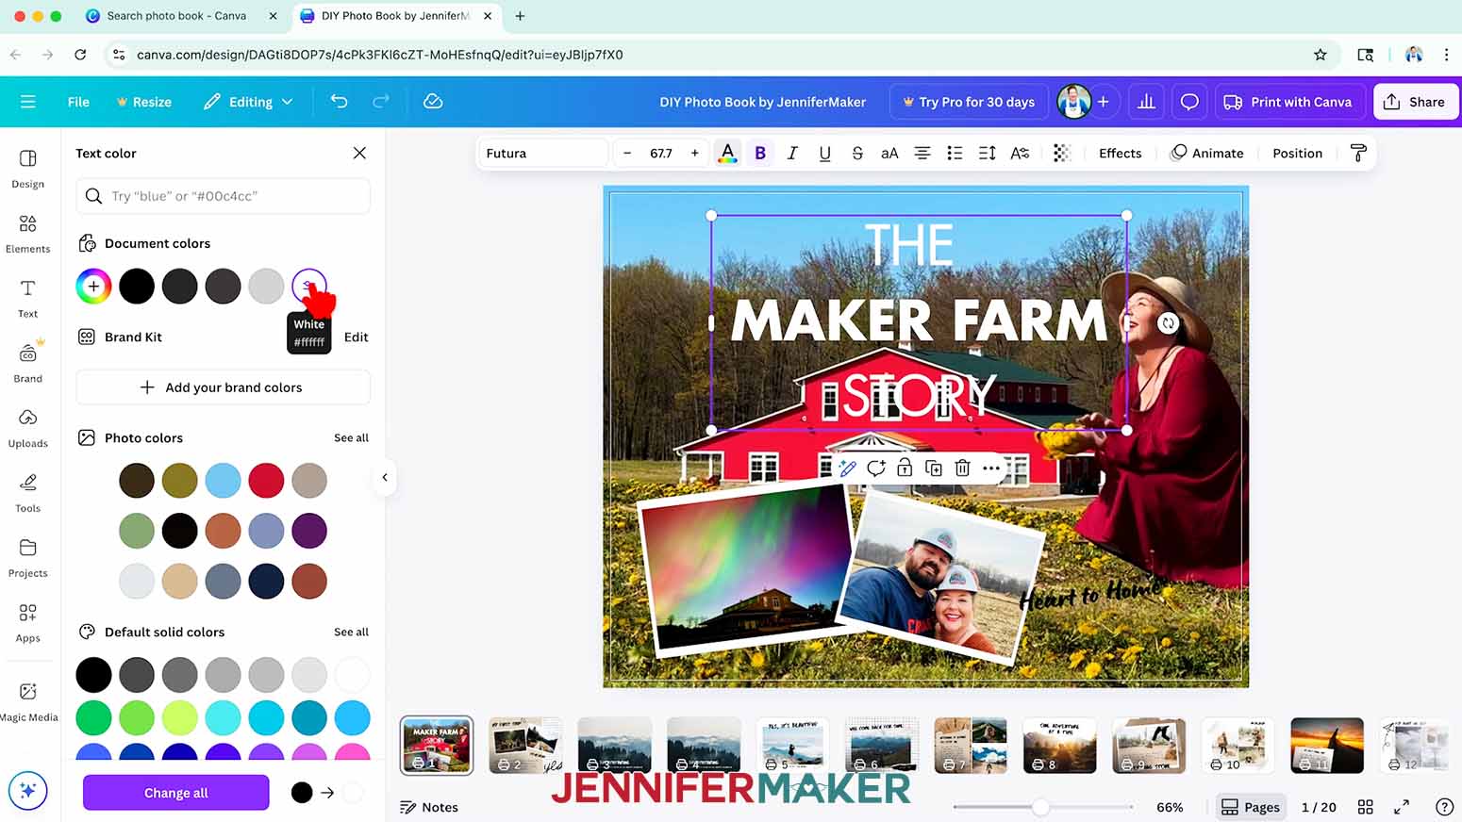Open the Elements panel
Screen dimensions: 1462x822
28,233
